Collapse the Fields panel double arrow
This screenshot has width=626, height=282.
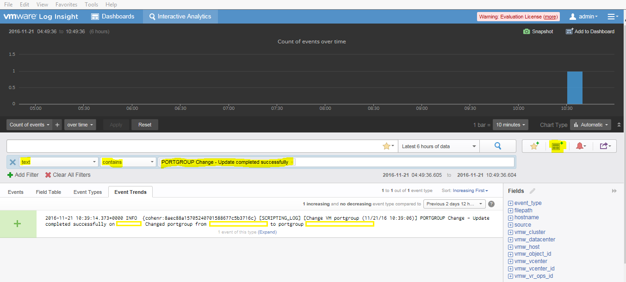[x=614, y=191]
